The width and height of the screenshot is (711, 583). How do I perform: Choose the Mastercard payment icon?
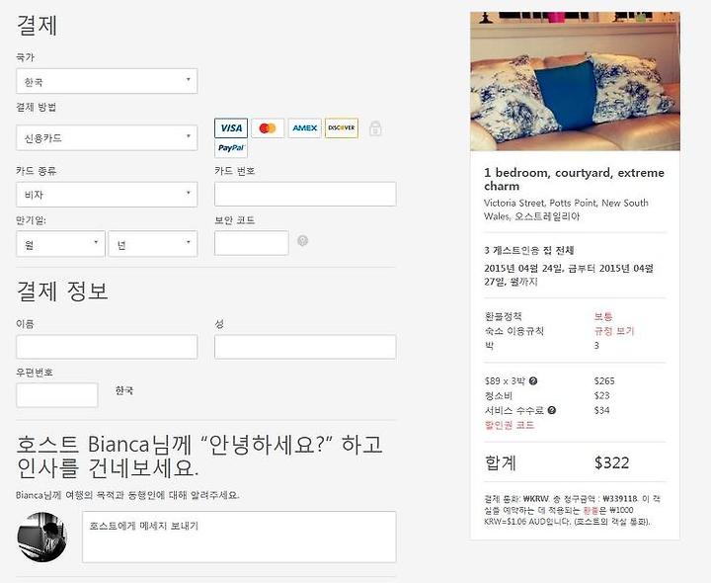[x=268, y=127]
